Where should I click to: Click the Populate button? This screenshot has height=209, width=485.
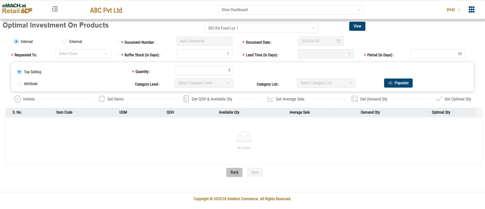tap(398, 83)
